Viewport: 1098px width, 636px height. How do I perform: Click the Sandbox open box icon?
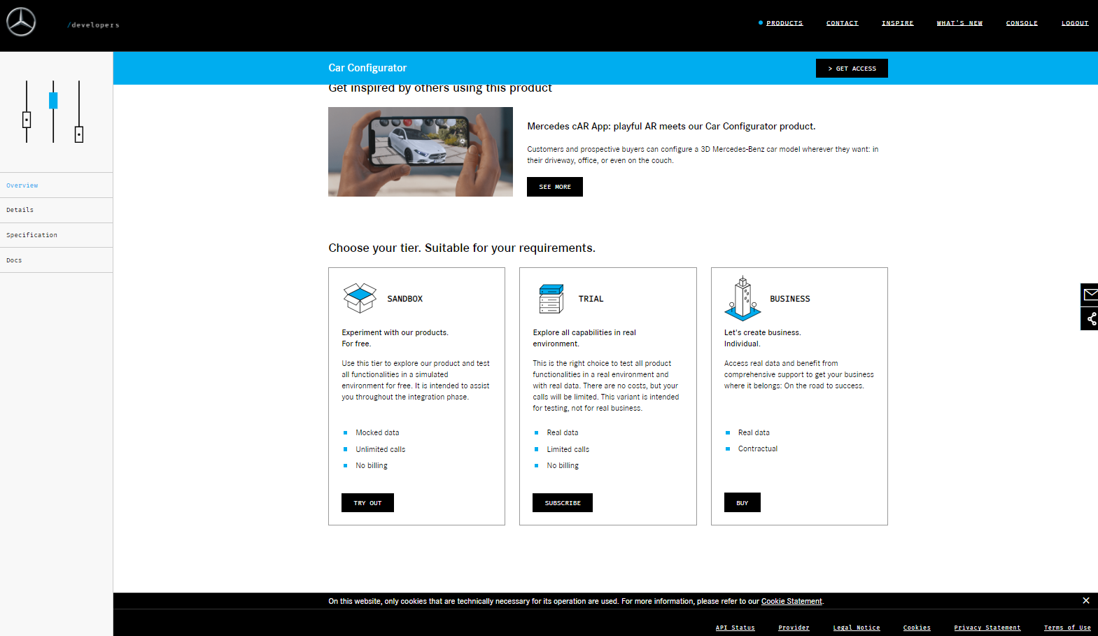tap(360, 298)
